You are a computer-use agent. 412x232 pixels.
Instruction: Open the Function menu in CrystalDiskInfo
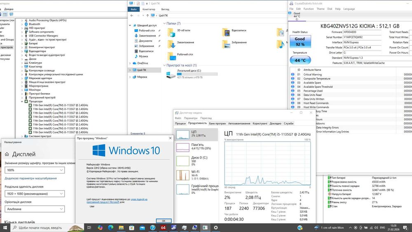[x=309, y=9]
